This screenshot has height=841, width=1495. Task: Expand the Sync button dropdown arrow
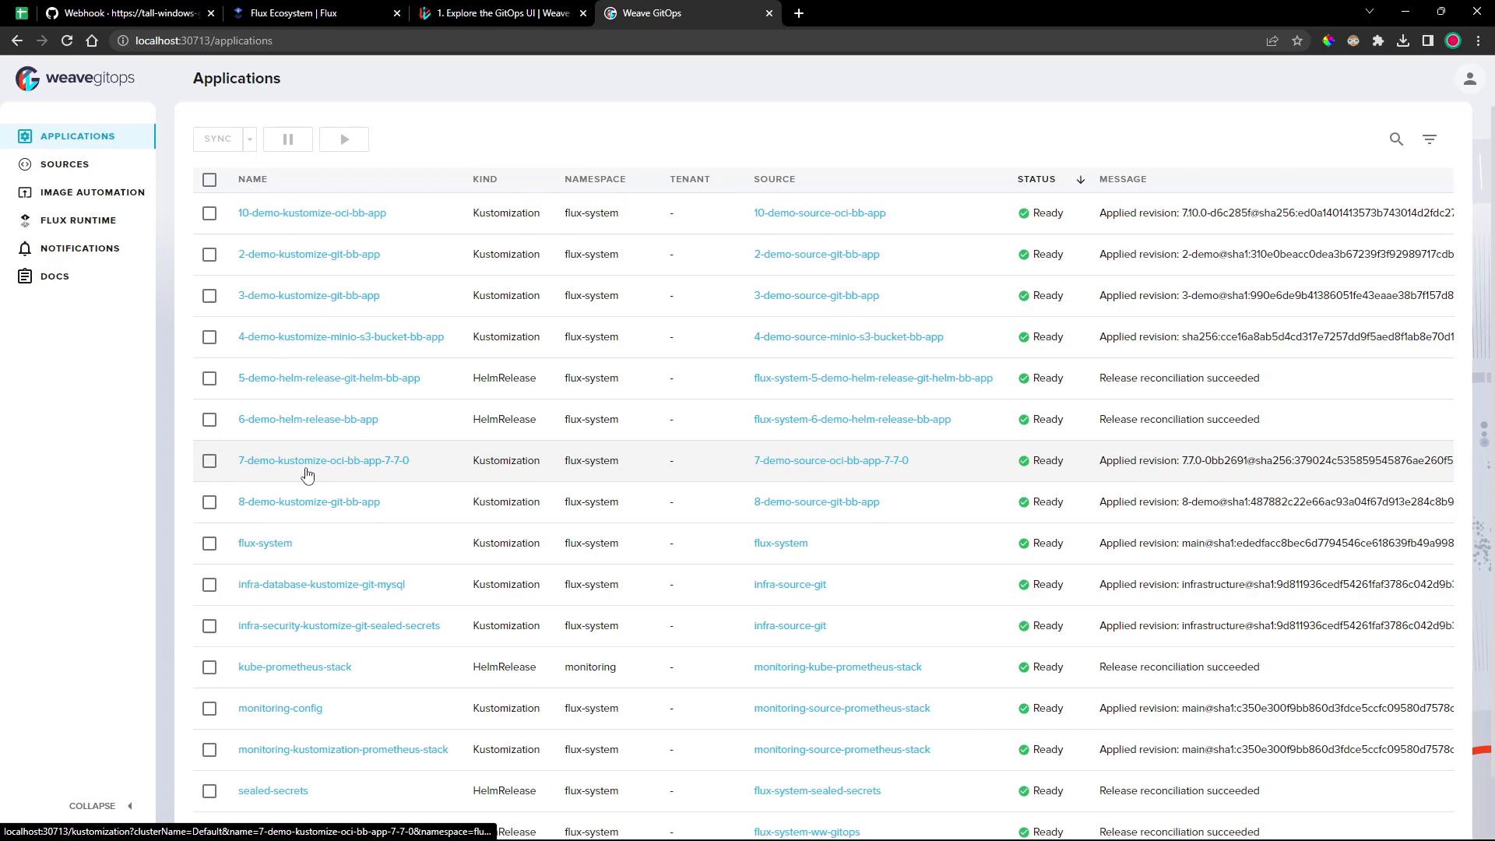[x=250, y=139]
